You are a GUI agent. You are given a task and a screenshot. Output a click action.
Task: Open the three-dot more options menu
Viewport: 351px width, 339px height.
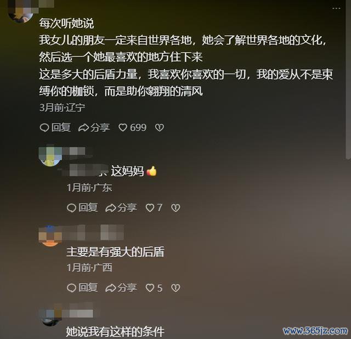336,9
